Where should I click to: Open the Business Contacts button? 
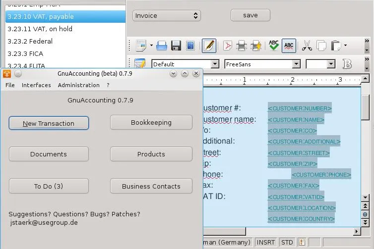[x=151, y=186]
